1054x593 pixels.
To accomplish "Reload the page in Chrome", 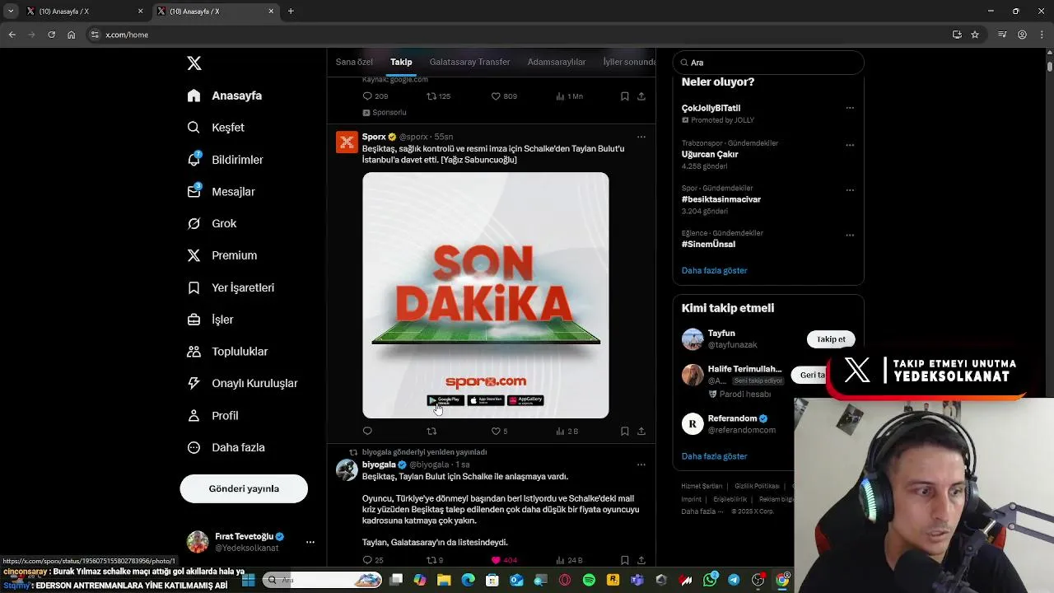I will (x=51, y=35).
